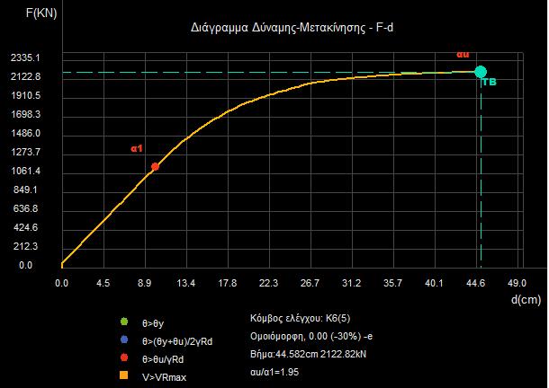Click the red legend dot for θ>θu/γRd

124,358
